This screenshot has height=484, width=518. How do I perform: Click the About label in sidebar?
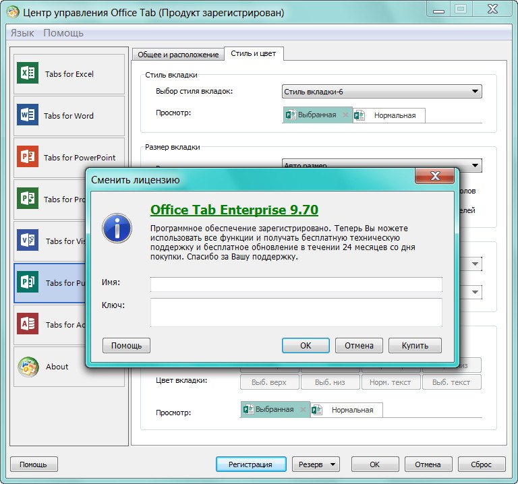tap(57, 367)
